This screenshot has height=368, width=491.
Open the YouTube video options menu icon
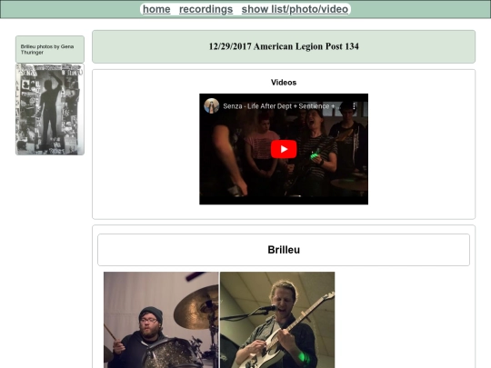[354, 106]
